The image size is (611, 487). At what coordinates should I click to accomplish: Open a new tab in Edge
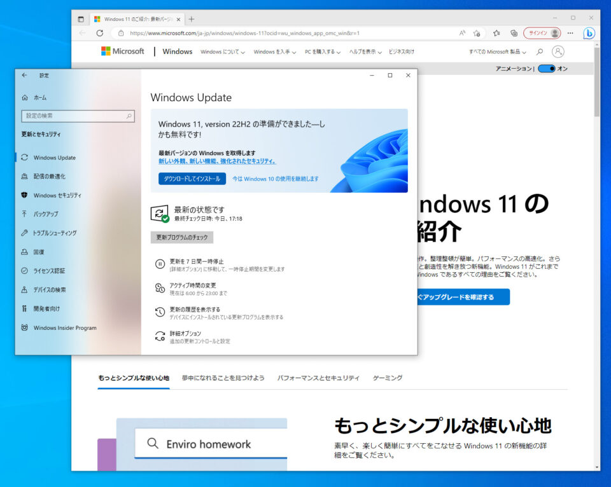(x=192, y=19)
